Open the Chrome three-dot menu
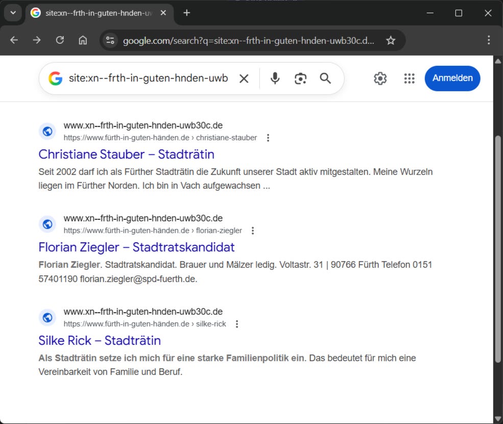Viewport: 503px width, 424px height. 489,40
